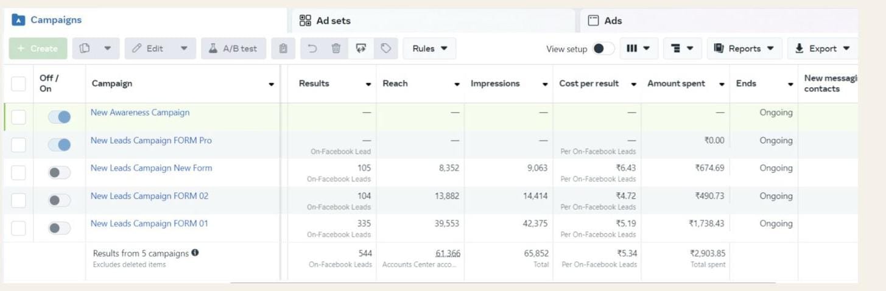Switch to the Ad sets tab
Screen dimensions: 886x291
tap(334, 21)
